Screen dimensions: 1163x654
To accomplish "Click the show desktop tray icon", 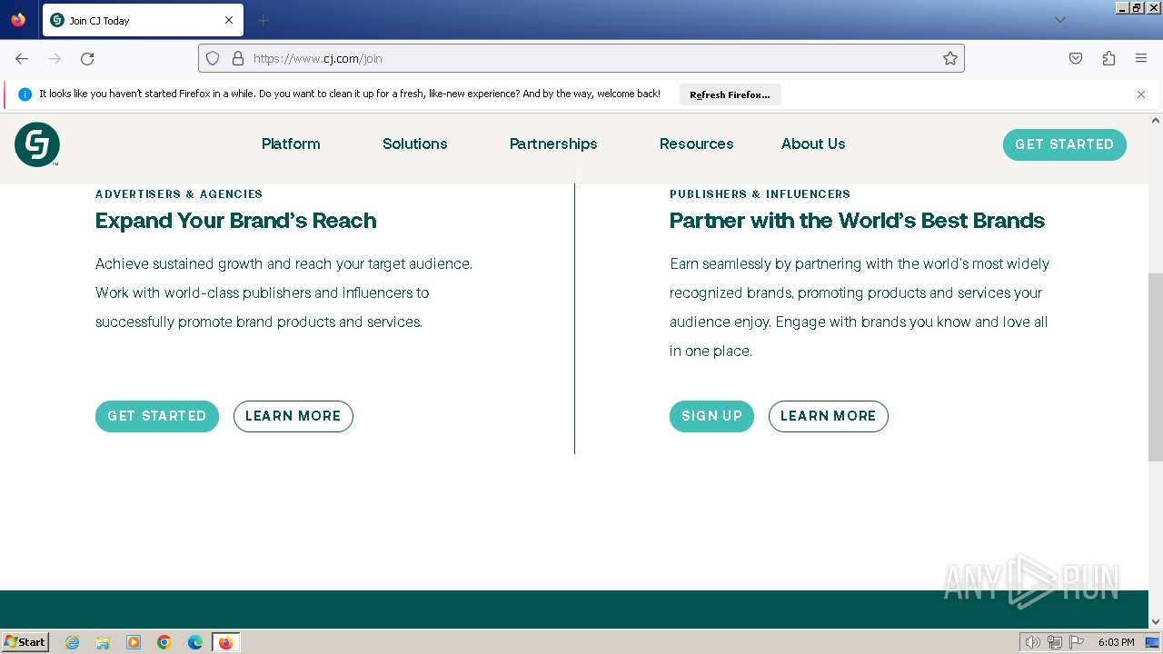I will pos(1152,642).
